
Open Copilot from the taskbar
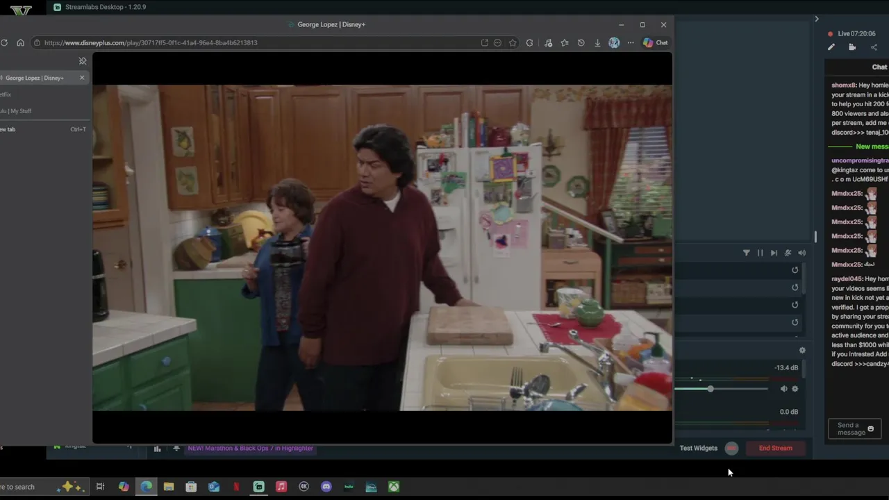pyautogui.click(x=124, y=487)
